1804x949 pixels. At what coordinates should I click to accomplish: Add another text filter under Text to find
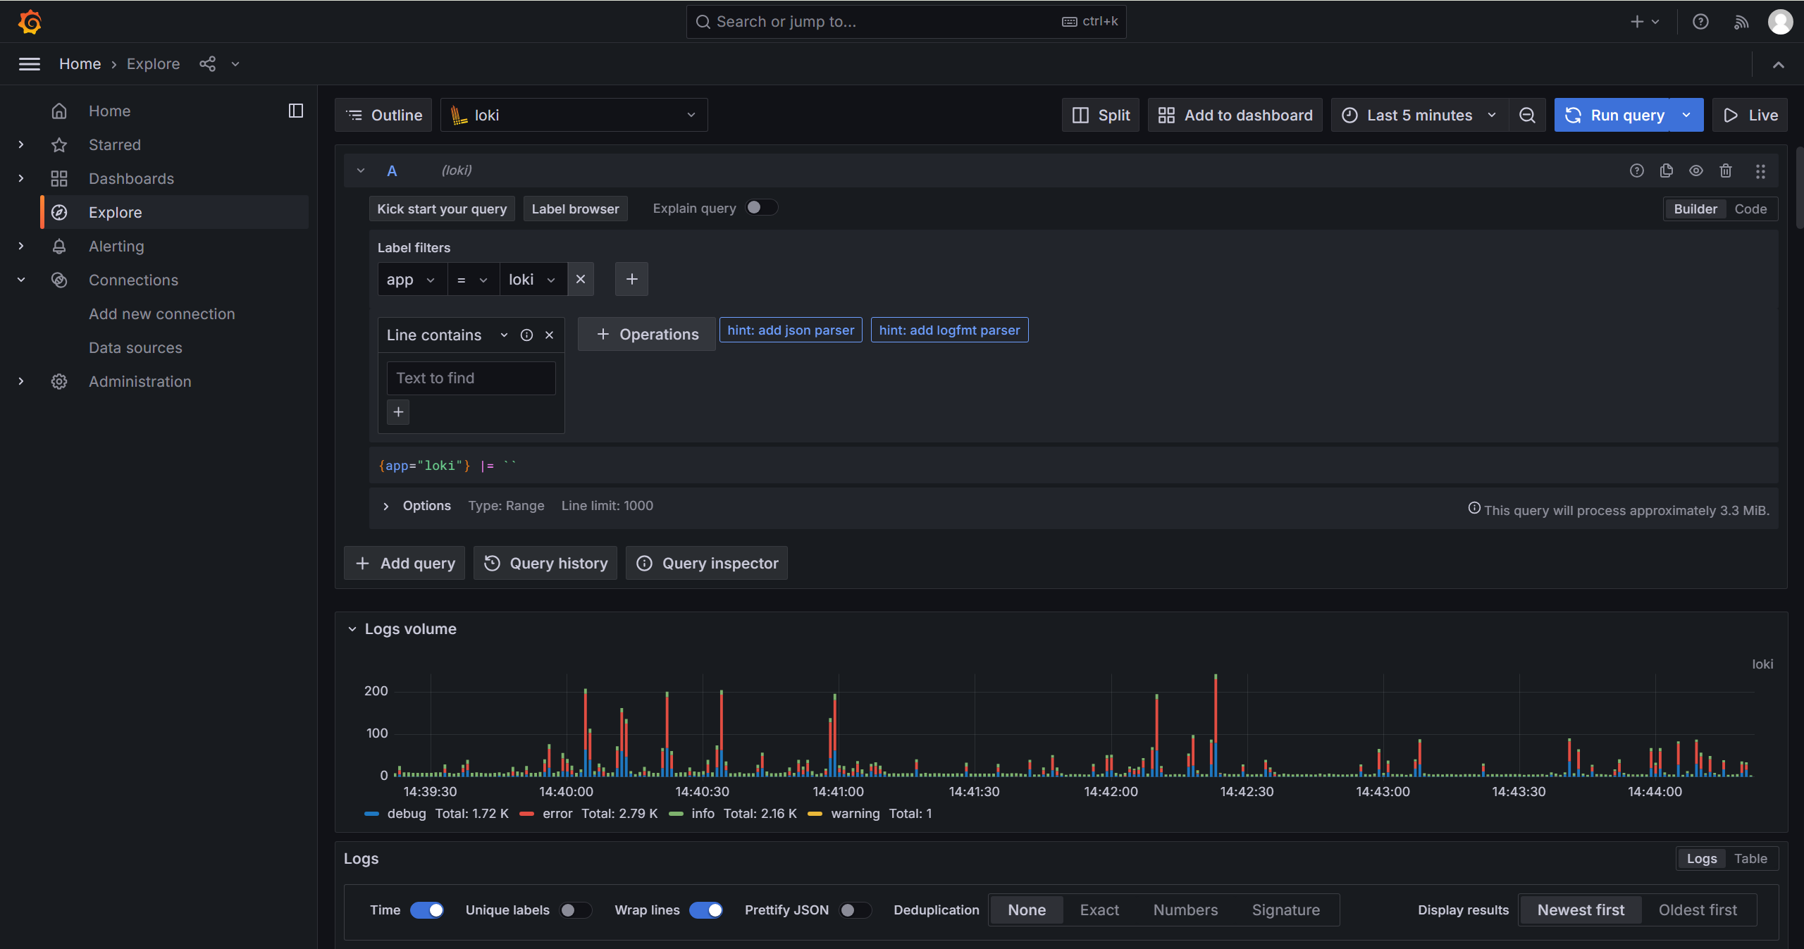(398, 412)
